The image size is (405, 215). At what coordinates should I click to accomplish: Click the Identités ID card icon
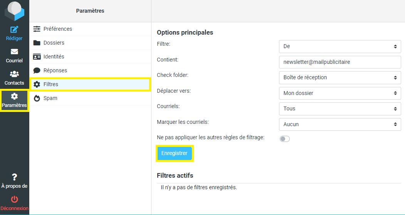click(37, 57)
